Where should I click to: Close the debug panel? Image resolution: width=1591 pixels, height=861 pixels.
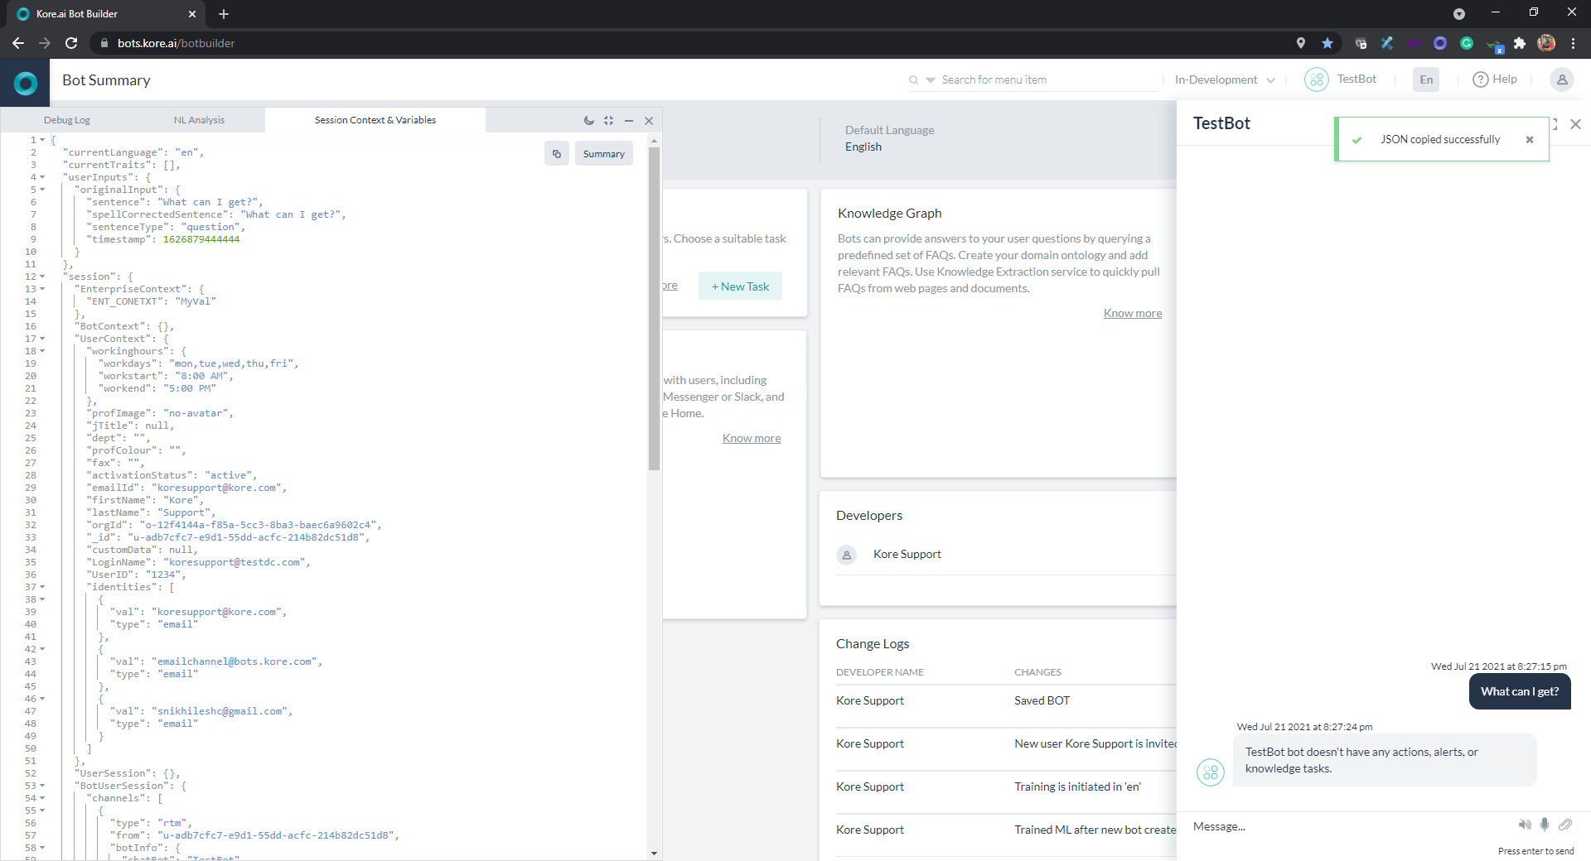[x=649, y=121]
